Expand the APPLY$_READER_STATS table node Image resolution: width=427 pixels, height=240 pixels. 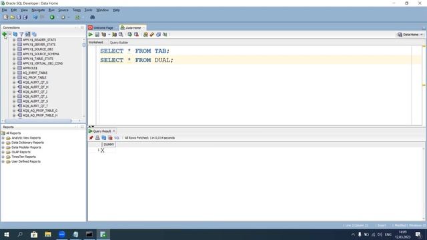tap(14, 40)
